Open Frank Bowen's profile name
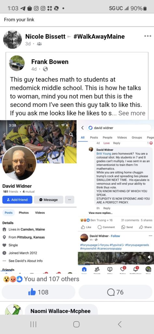Screen dimensions: 154x334 (50, 62)
